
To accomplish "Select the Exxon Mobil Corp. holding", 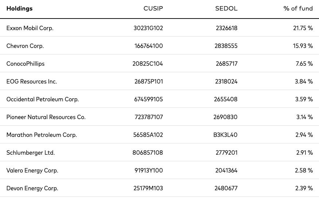I will pyautogui.click(x=30, y=28).
